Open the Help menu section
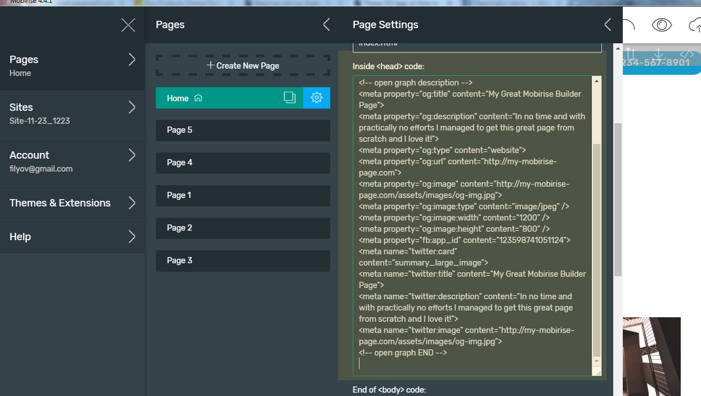Screen dimensions: 701x396 click(72, 237)
